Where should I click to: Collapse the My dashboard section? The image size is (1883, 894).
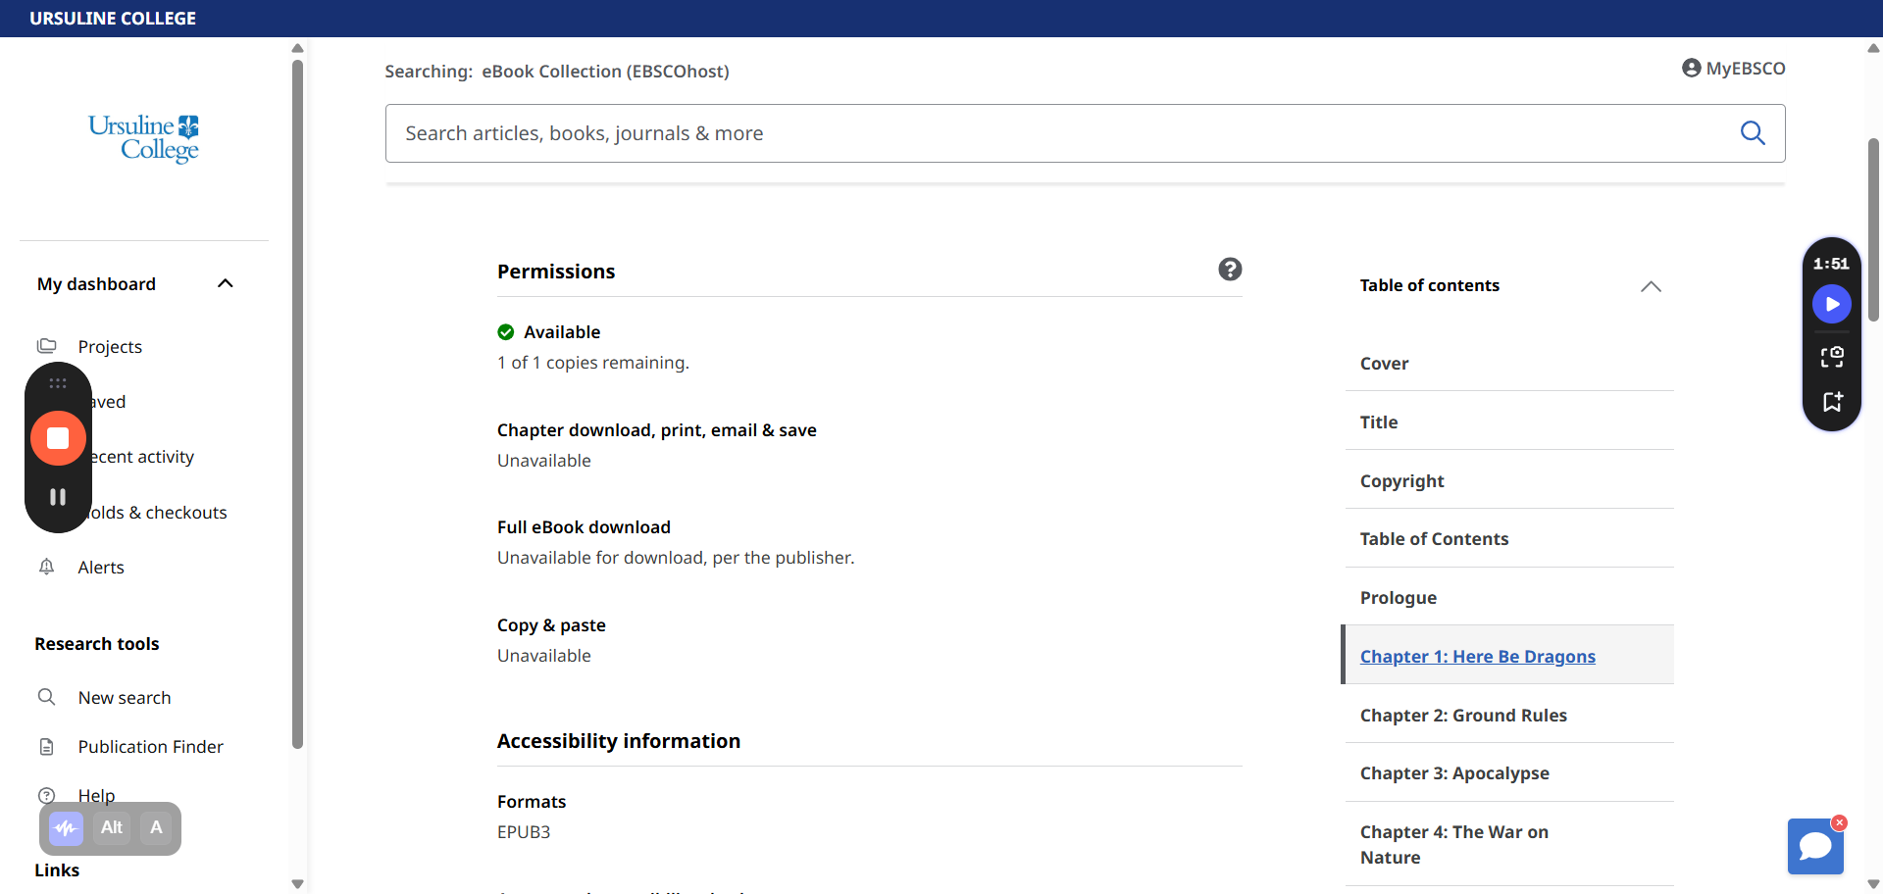tap(225, 284)
